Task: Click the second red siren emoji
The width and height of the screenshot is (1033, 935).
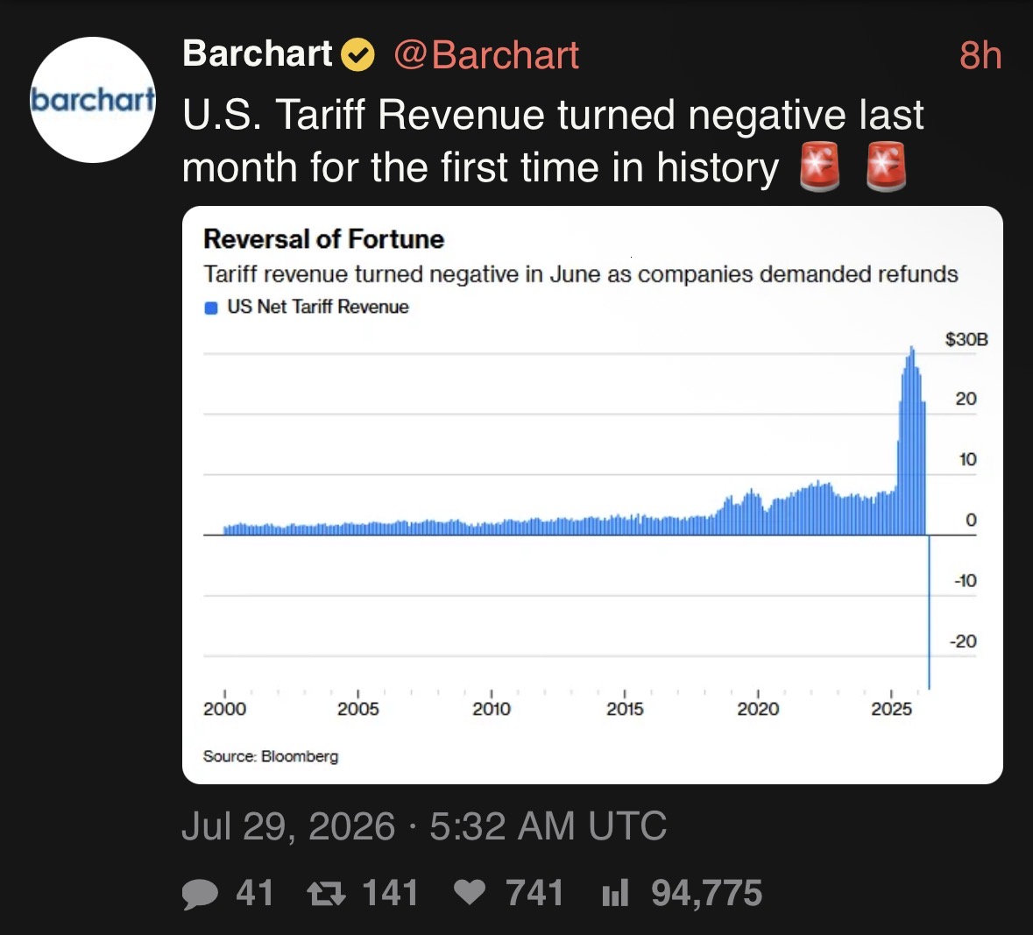Action: (886, 166)
